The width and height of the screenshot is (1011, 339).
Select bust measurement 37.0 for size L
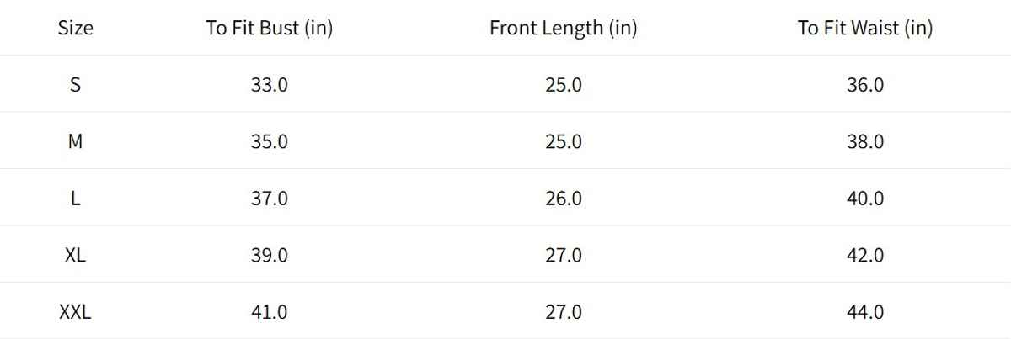[270, 199]
